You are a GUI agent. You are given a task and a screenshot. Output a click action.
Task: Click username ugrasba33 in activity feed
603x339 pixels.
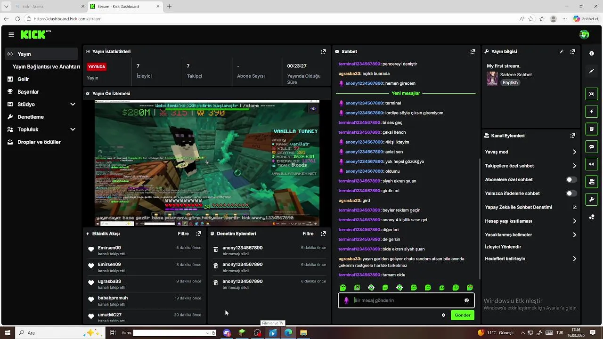pos(109,282)
